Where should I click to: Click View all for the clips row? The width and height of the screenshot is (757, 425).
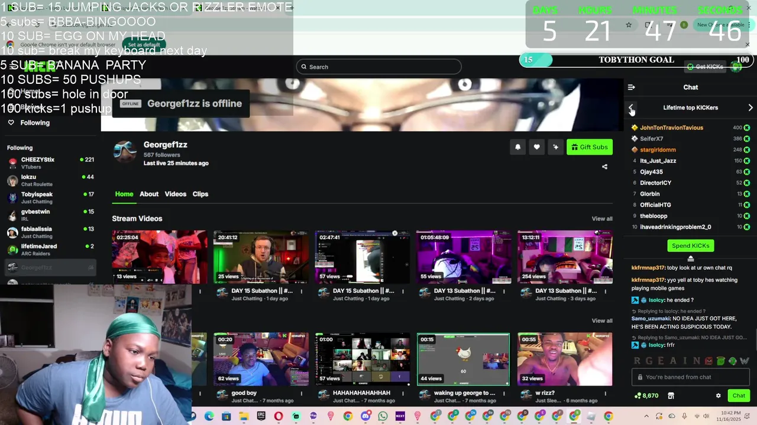tap(602, 321)
